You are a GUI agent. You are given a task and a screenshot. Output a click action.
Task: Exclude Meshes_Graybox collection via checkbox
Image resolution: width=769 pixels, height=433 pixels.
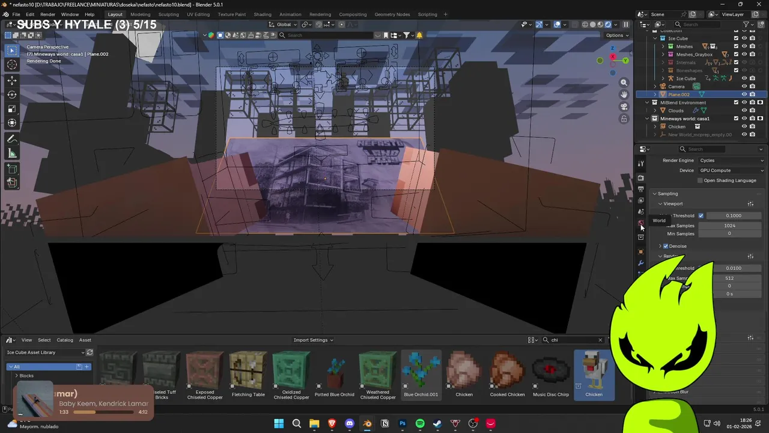(x=736, y=55)
